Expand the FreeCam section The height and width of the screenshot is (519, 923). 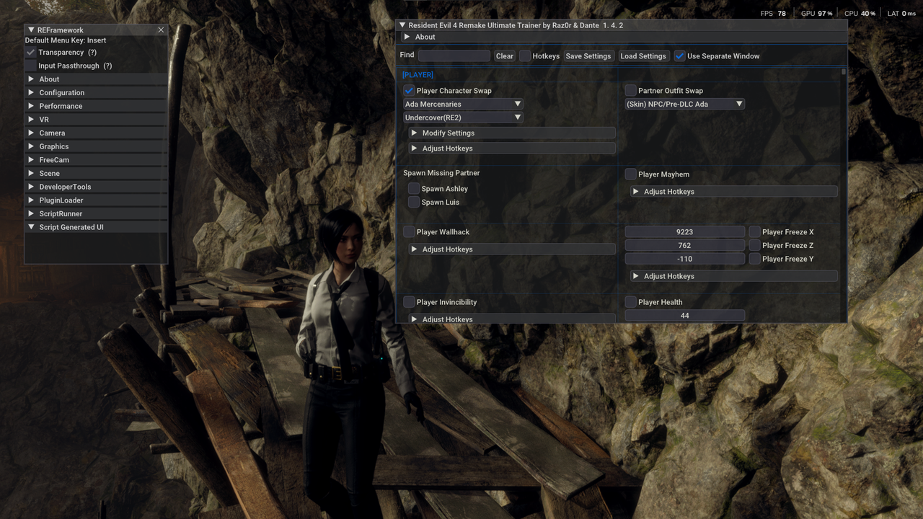(x=96, y=160)
